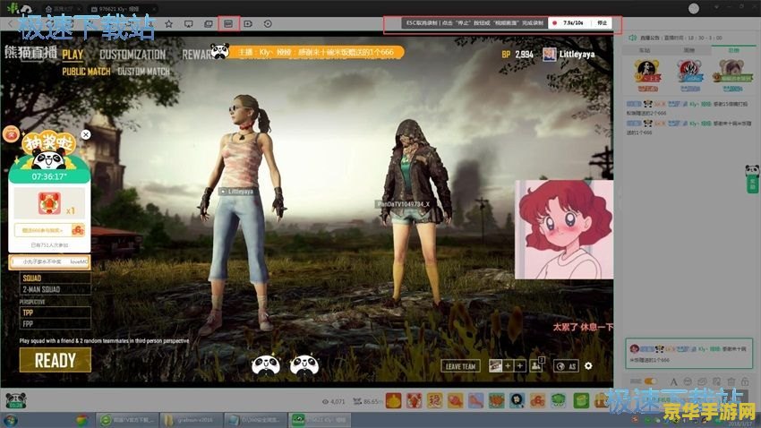Click the panda icon in the bottom-left corner

15,400
